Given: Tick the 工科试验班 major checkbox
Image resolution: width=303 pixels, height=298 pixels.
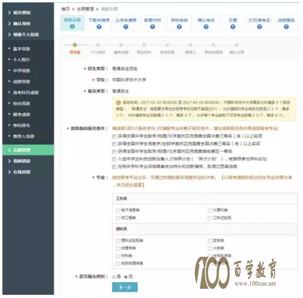Looking at the screenshot, I should (x=210, y=218).
